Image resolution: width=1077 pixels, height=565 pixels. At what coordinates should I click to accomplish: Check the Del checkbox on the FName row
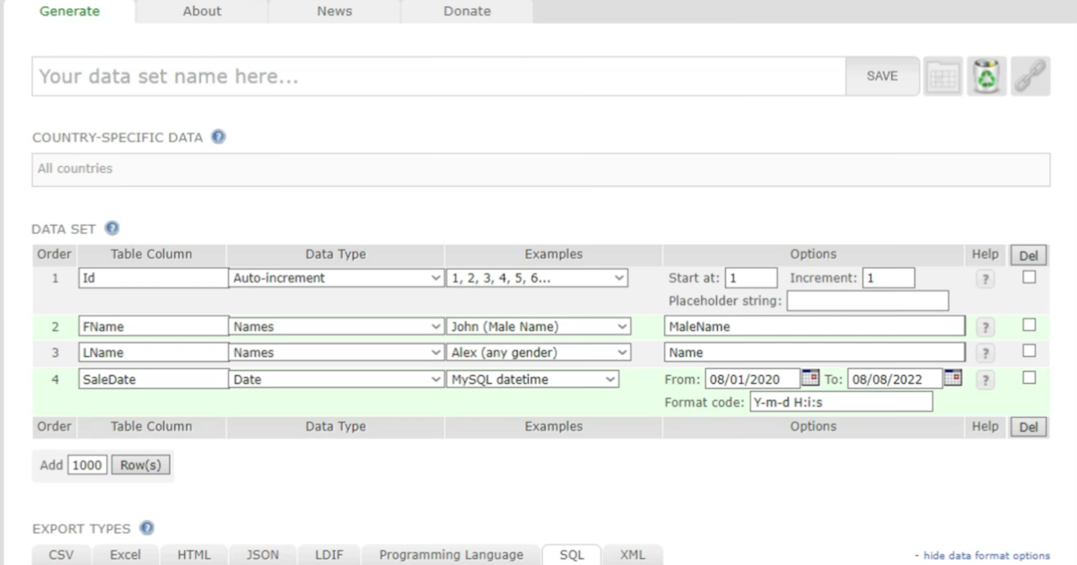point(1029,324)
